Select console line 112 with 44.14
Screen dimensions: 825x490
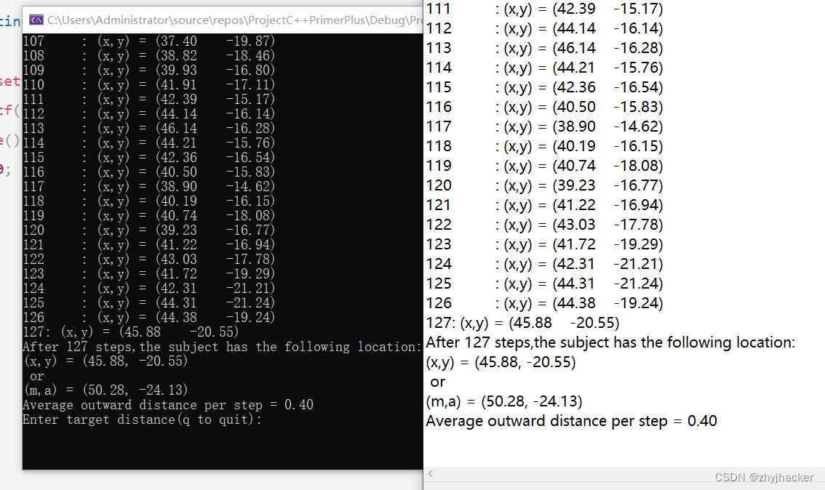(x=149, y=113)
